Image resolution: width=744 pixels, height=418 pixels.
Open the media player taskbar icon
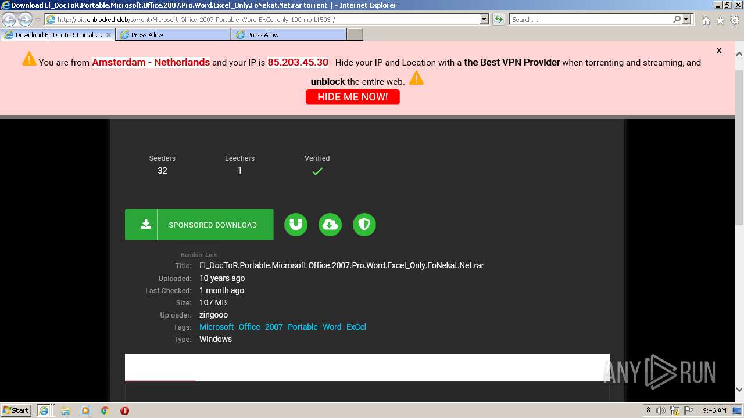pos(85,410)
